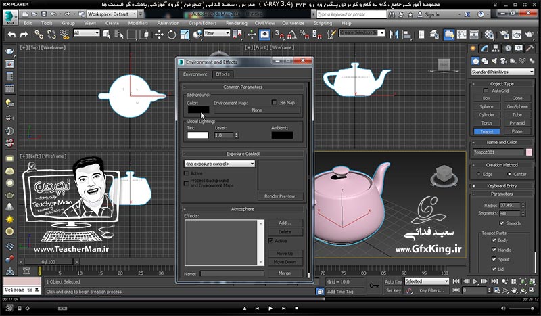Open the Modifiers menu
The width and height of the screenshot is (541, 316).
pos(138,23)
